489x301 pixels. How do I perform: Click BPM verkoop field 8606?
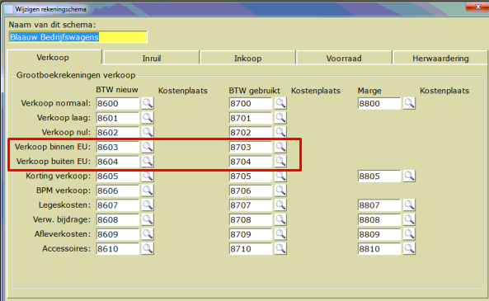pos(117,190)
